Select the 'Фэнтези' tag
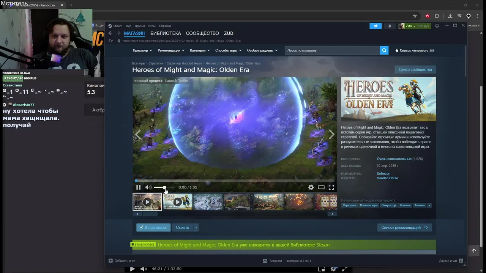The width and height of the screenshot is (486, 273). [x=405, y=205]
